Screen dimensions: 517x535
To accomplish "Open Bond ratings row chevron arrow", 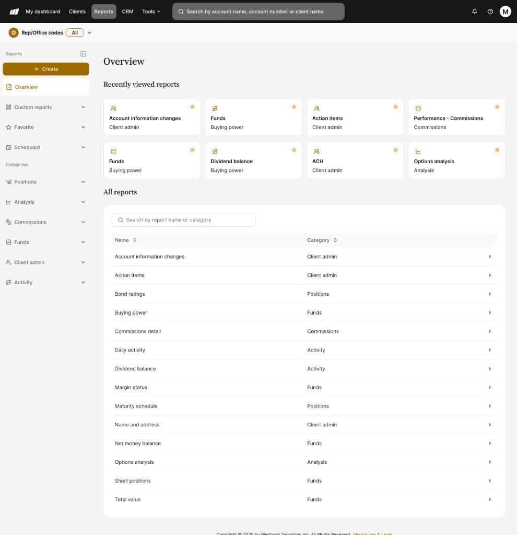I will [x=489, y=294].
